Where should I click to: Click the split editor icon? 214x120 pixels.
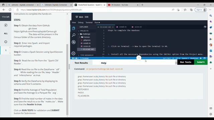[x=205, y=27]
